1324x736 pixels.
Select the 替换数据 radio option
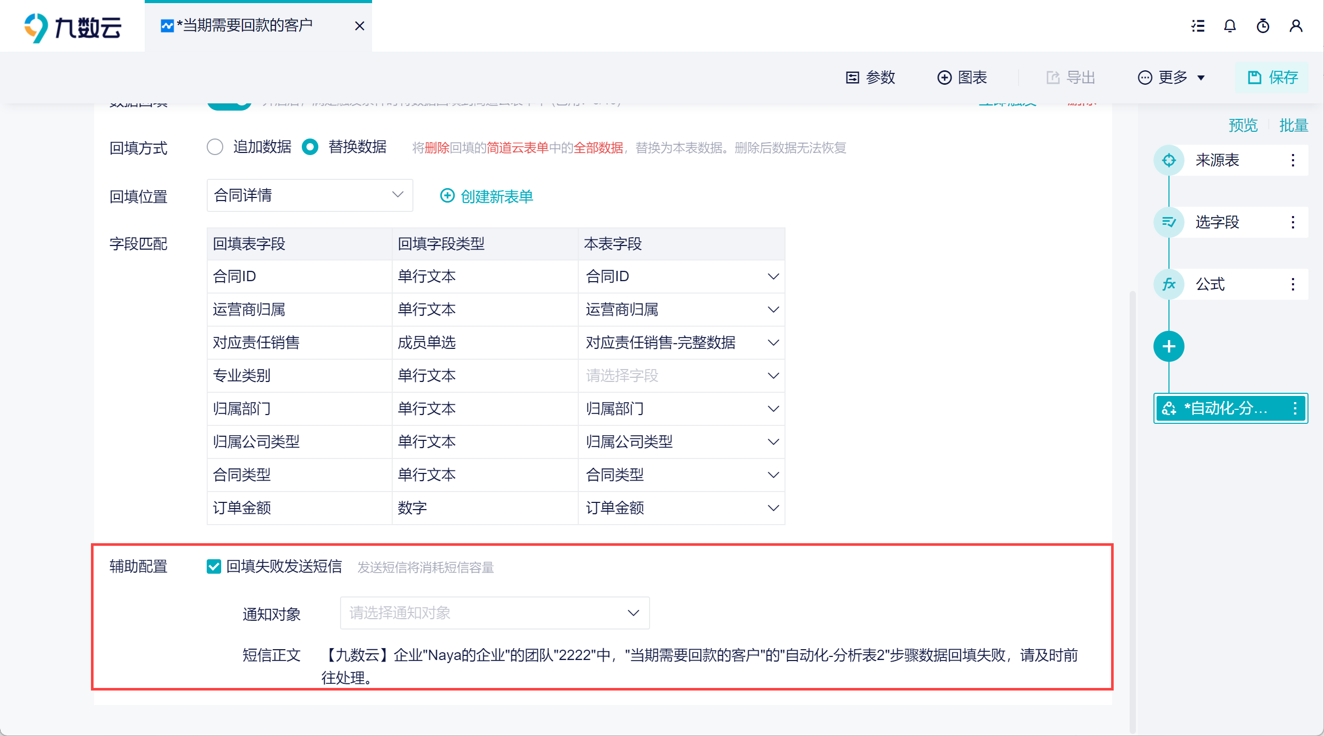pyautogui.click(x=310, y=147)
